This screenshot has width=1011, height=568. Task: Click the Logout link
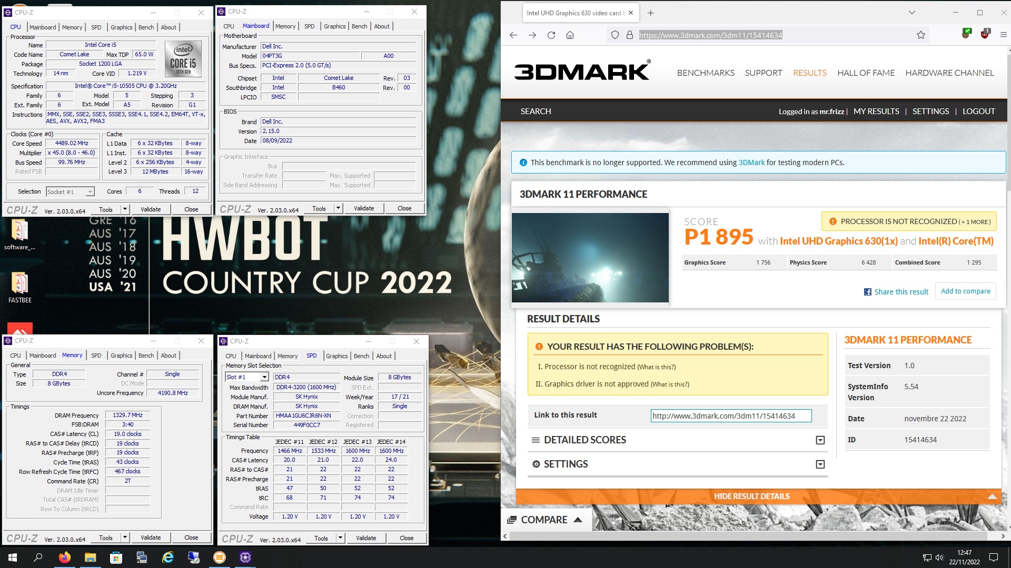point(979,111)
